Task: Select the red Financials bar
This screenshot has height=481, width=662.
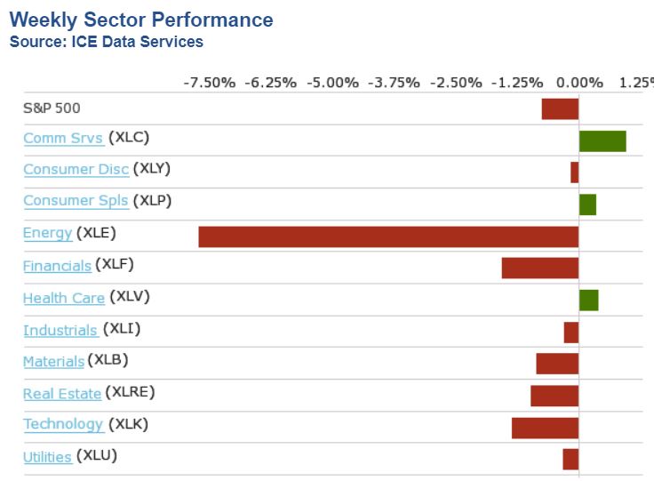Action: point(540,269)
